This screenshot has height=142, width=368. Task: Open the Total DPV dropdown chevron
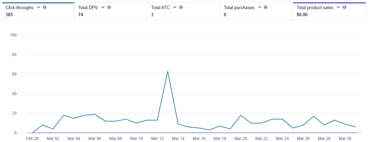103,7
